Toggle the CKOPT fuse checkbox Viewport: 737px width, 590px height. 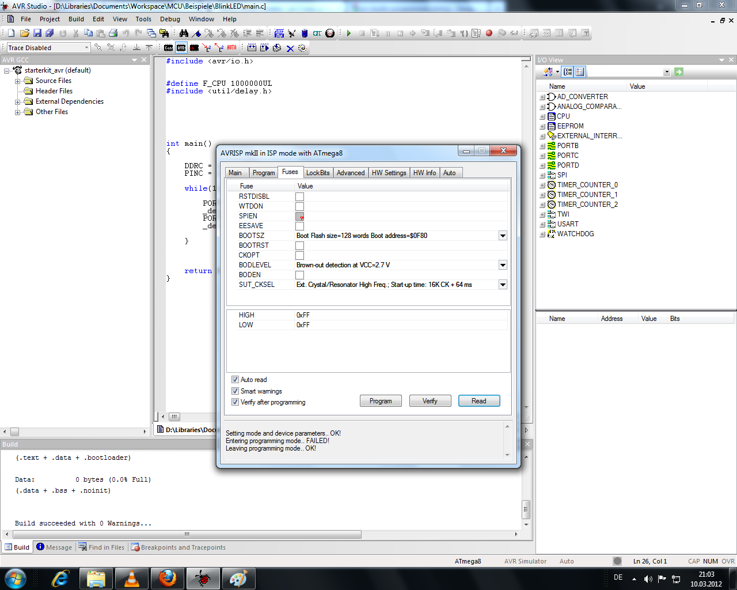pos(299,255)
